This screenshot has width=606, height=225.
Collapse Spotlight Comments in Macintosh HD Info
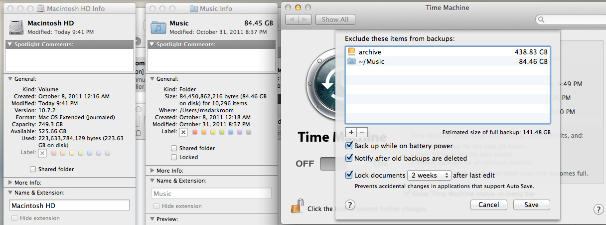pyautogui.click(x=10, y=44)
